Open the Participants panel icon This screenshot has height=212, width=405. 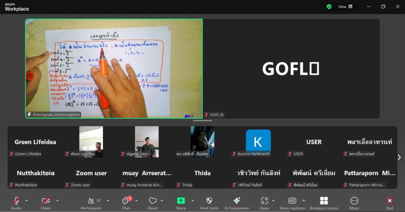click(x=91, y=201)
